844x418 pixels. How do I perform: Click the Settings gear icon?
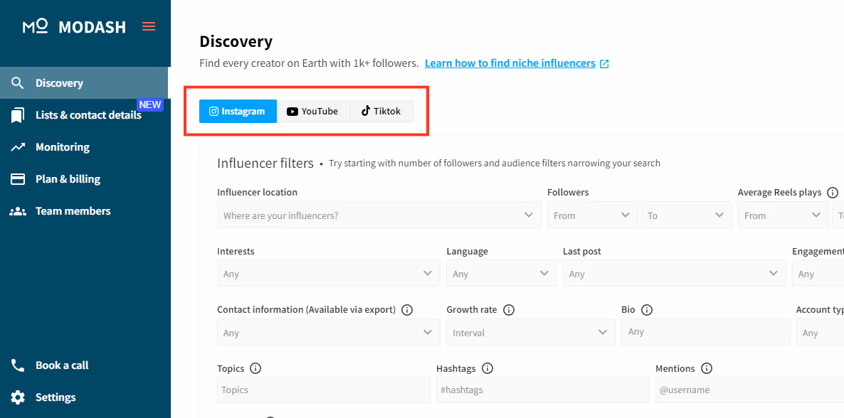(x=18, y=397)
